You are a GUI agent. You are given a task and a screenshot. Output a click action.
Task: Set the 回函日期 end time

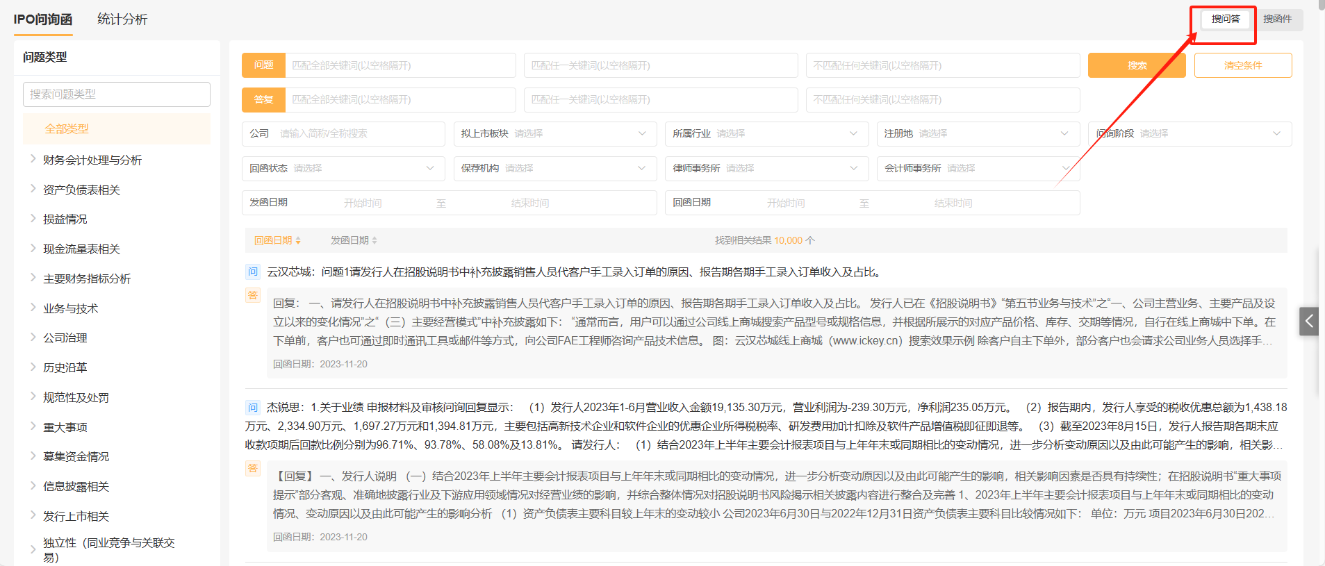953,203
